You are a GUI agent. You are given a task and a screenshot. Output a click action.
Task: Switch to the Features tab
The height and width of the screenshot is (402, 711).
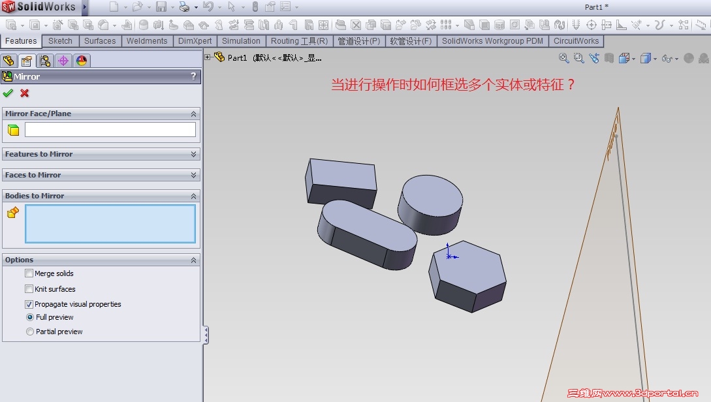21,41
